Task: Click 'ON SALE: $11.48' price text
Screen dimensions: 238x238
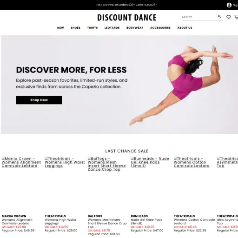Action: [185, 227]
